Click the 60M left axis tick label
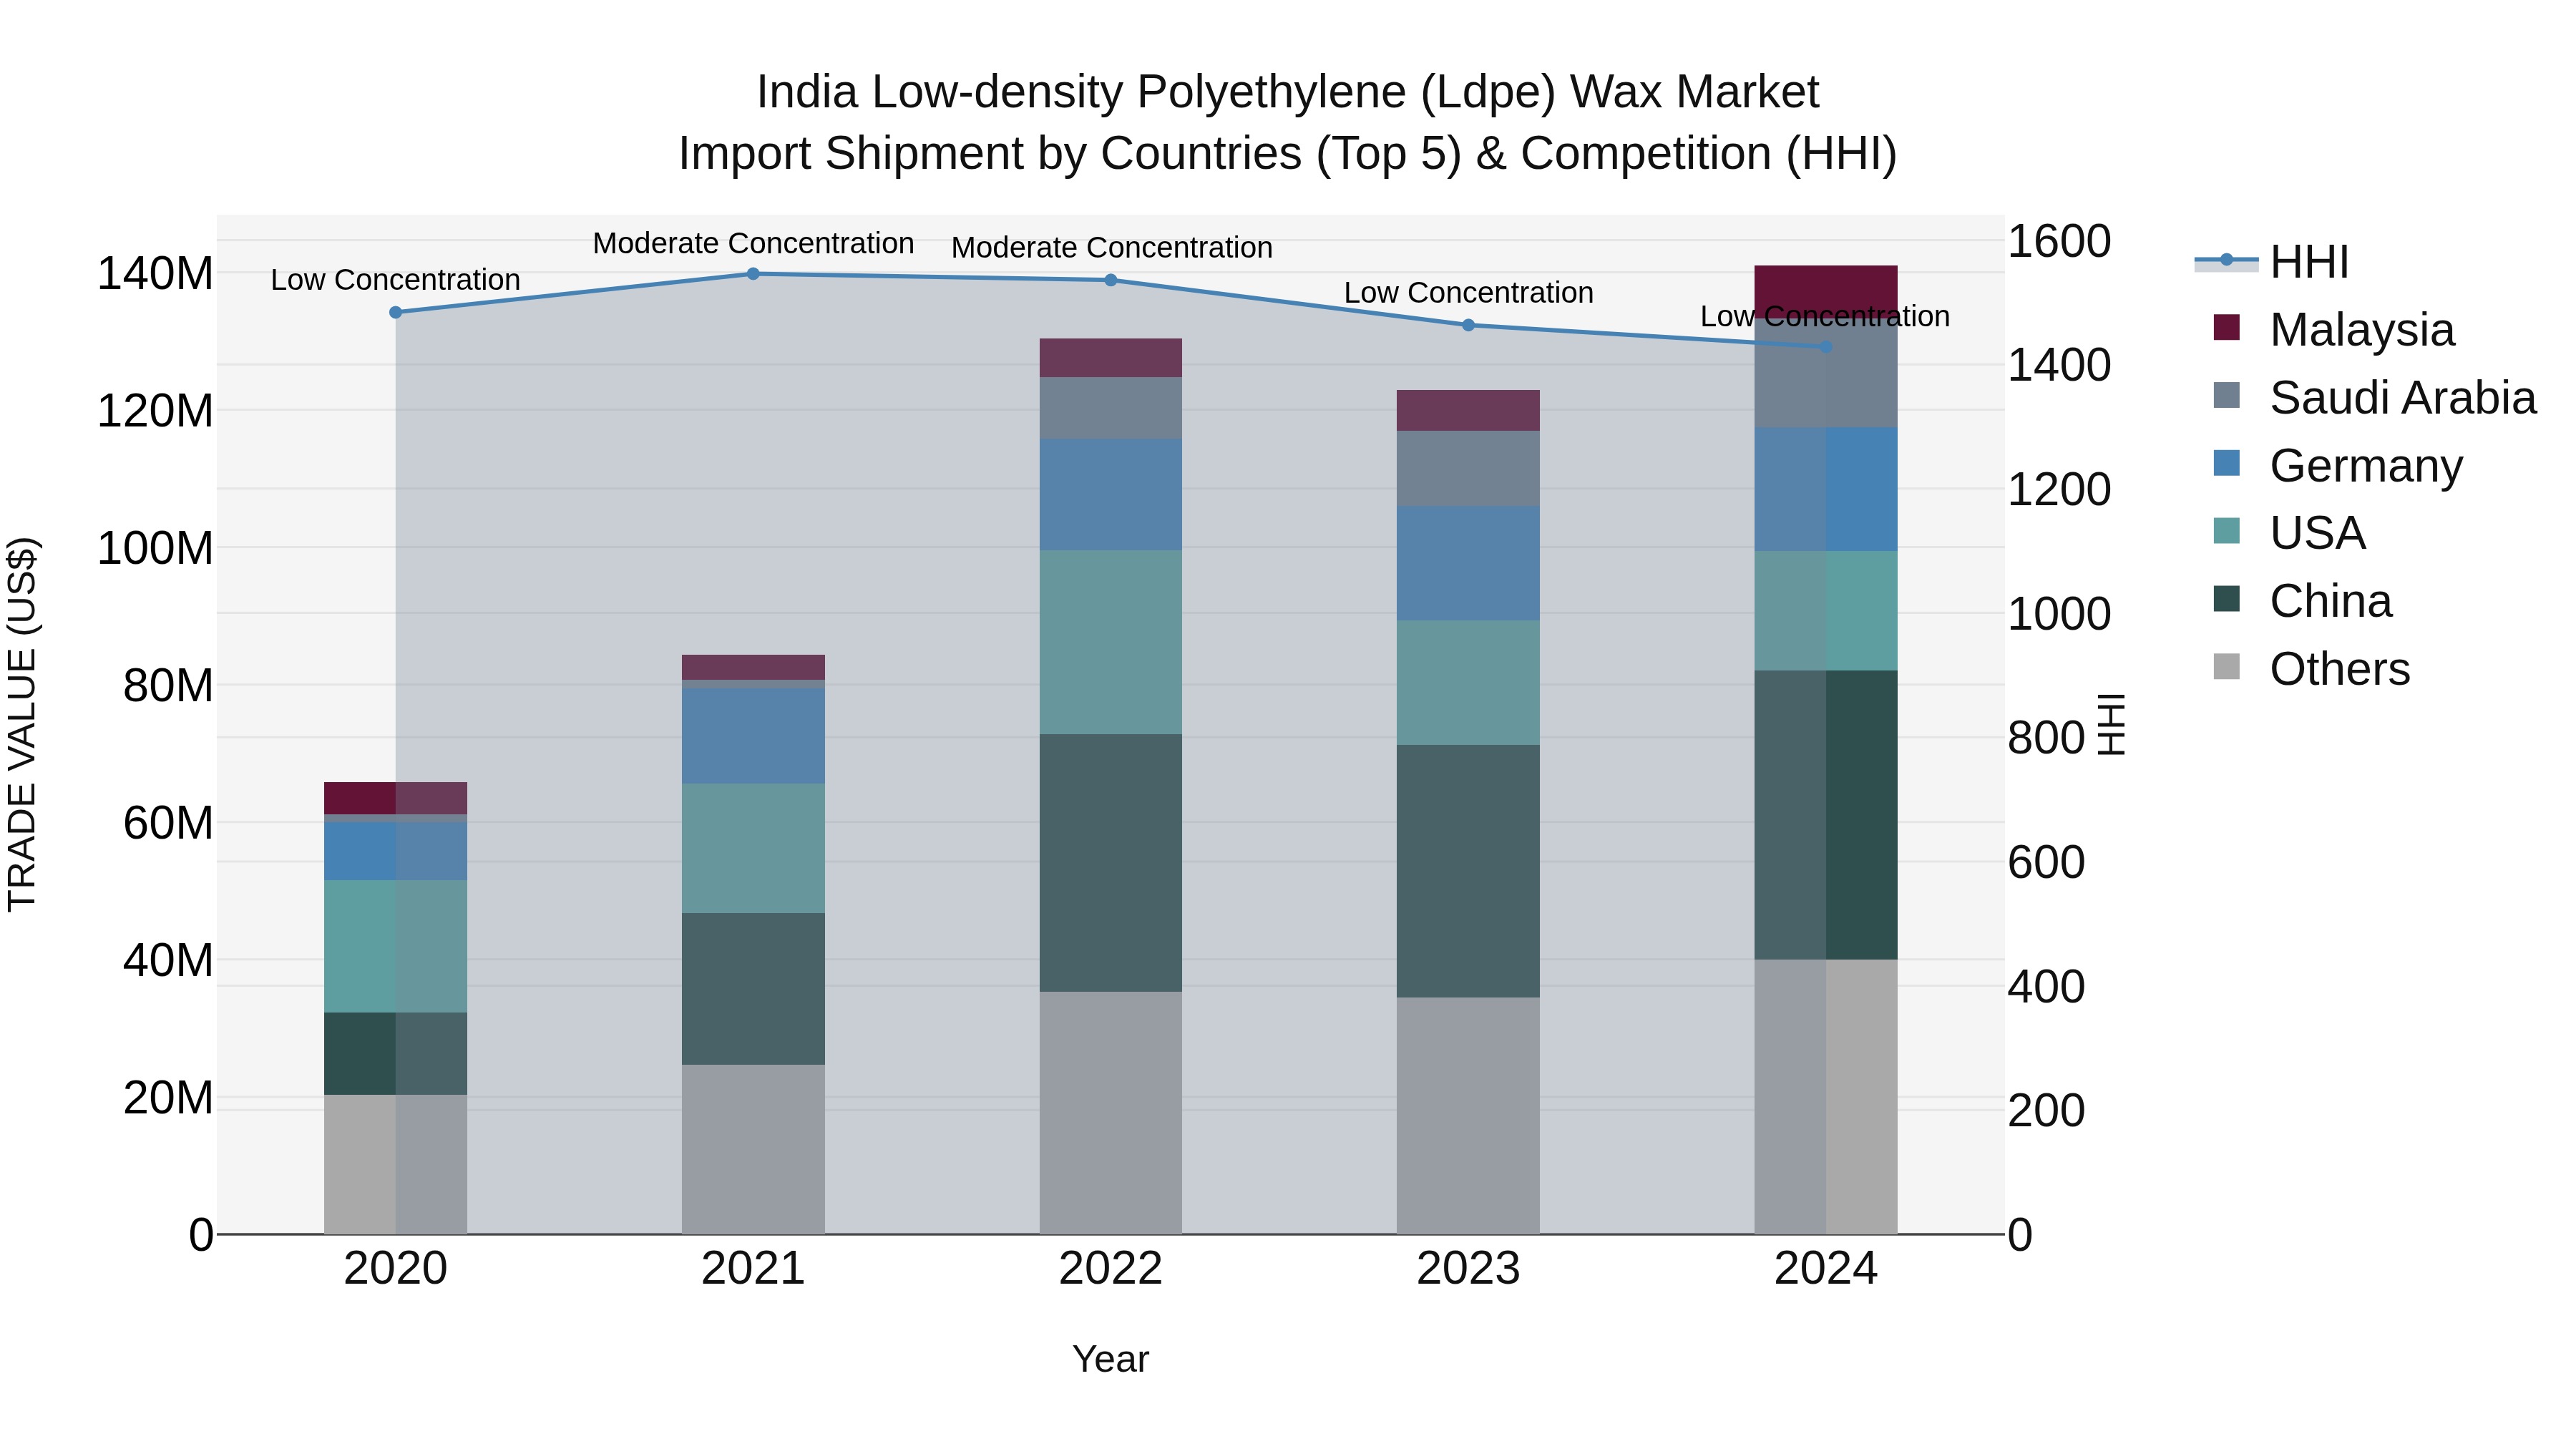Viewport: 2576px width, 1449px height. 168,824
